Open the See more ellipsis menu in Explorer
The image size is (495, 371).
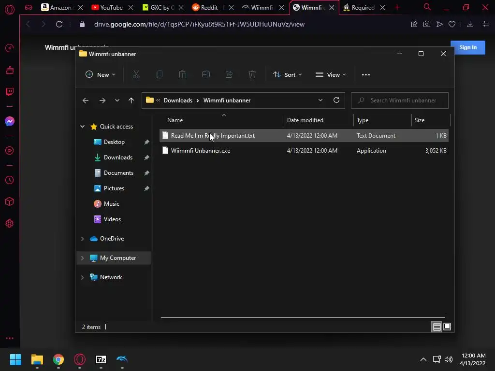(x=366, y=75)
